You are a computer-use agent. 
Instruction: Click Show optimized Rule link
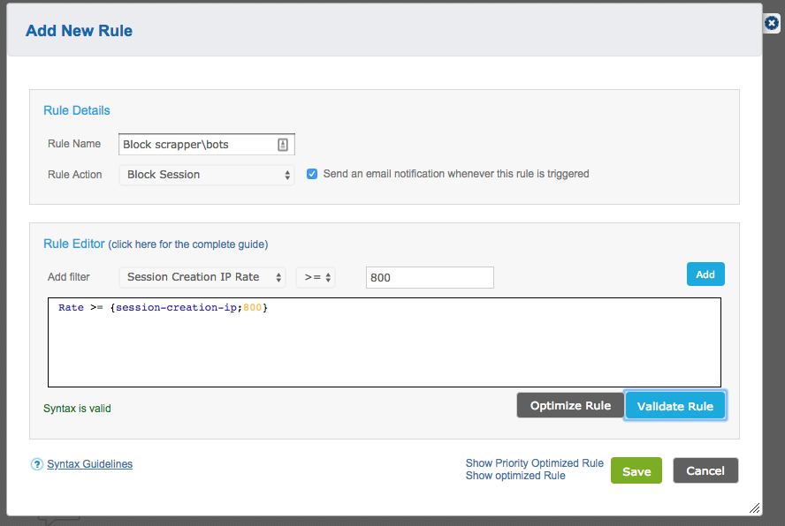pyautogui.click(x=515, y=476)
